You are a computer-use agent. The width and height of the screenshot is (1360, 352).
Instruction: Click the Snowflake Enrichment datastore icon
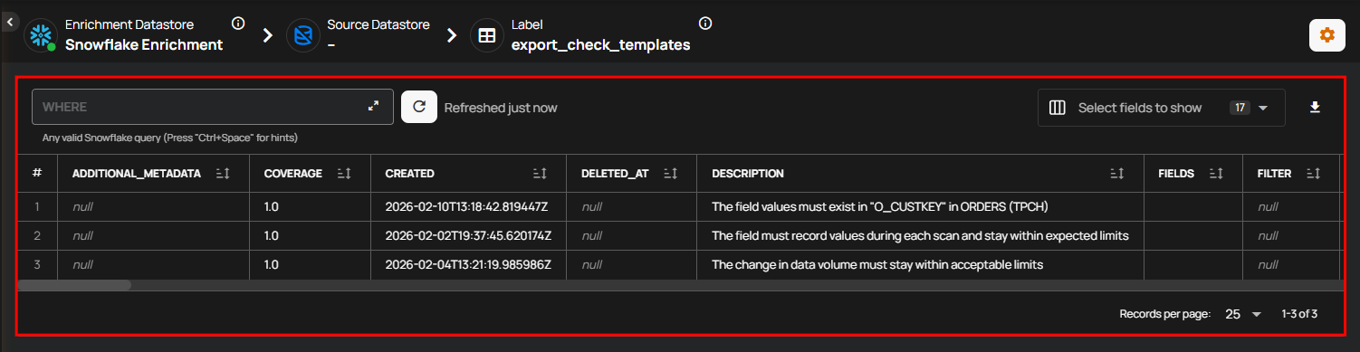click(x=41, y=35)
